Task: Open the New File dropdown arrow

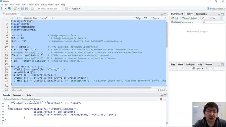Action: point(5,8)
